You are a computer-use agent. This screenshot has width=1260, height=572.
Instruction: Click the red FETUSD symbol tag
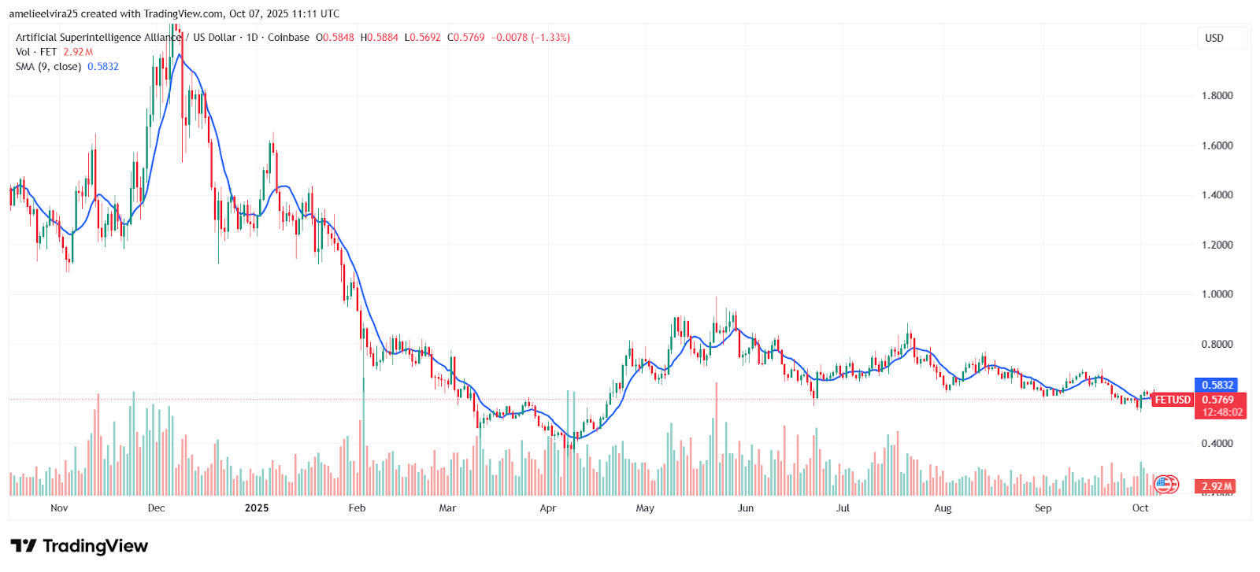point(1173,400)
